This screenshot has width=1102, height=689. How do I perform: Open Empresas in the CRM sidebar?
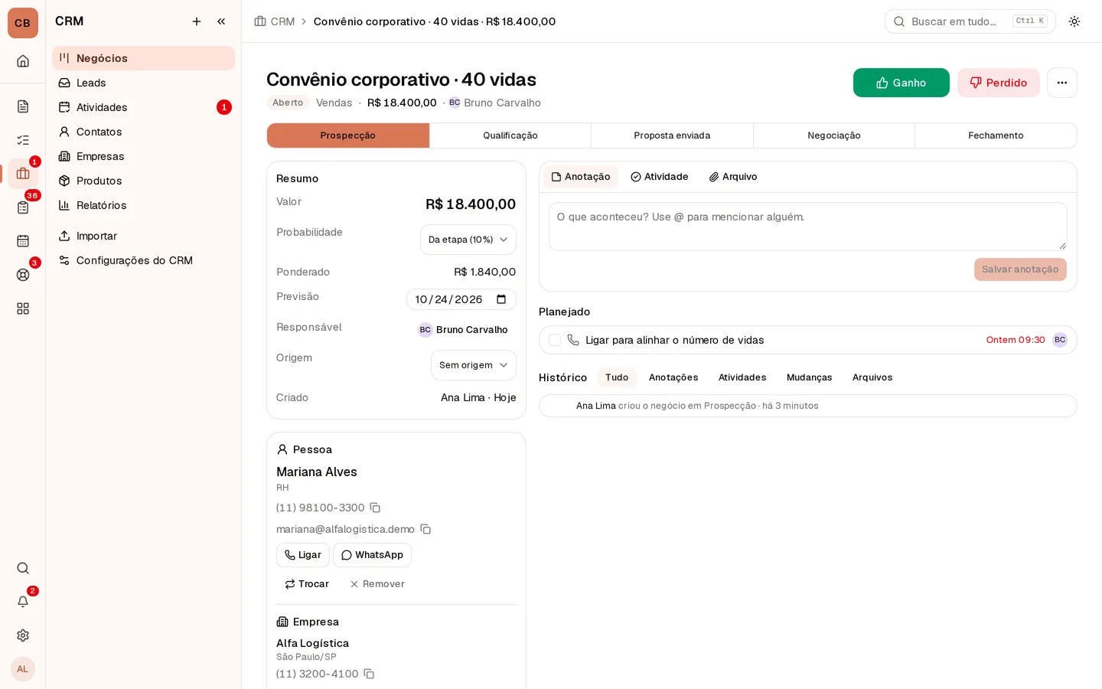143,156
